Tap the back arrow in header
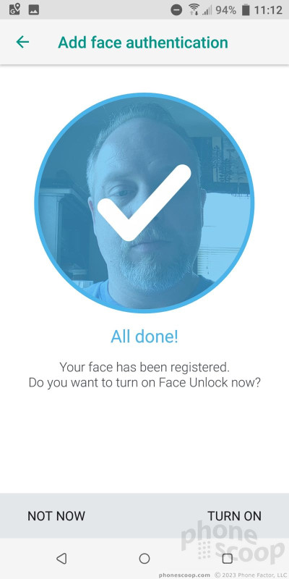This screenshot has height=579, width=289. (22, 42)
